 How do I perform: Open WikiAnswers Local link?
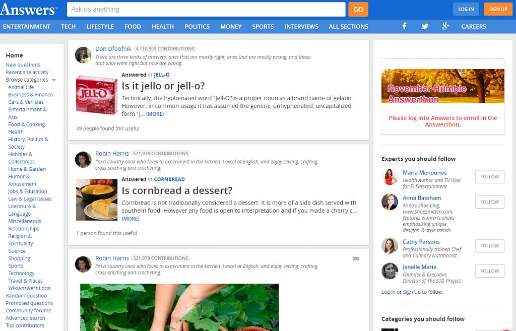click(30, 288)
